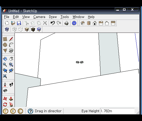
Task: Click the Next view zoom icon
Action: [x=11, y=71]
